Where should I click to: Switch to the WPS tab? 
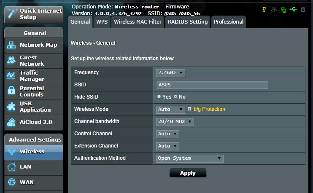click(x=102, y=22)
